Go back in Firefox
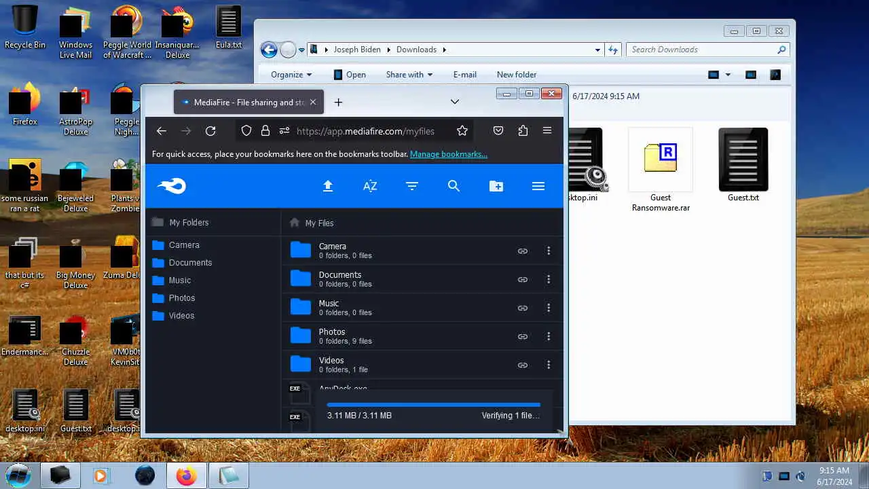This screenshot has height=489, width=869. pos(162,131)
